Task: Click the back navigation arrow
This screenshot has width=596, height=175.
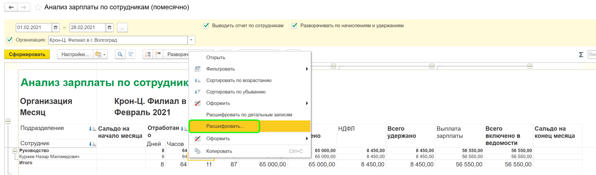Action: click(11, 7)
